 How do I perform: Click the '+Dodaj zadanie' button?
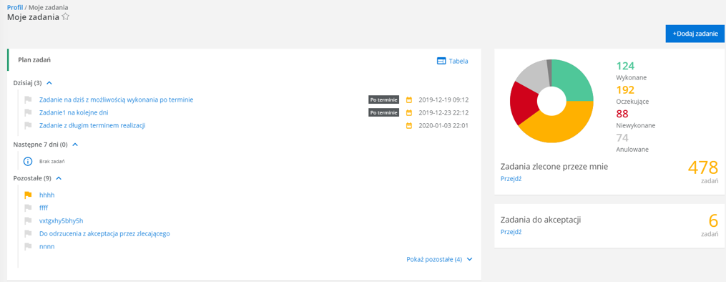(x=695, y=34)
